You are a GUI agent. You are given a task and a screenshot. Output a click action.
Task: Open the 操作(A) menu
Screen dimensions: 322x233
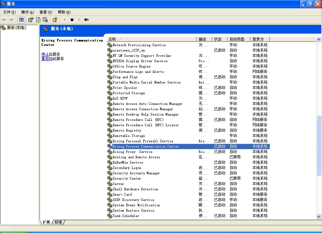click(x=27, y=12)
